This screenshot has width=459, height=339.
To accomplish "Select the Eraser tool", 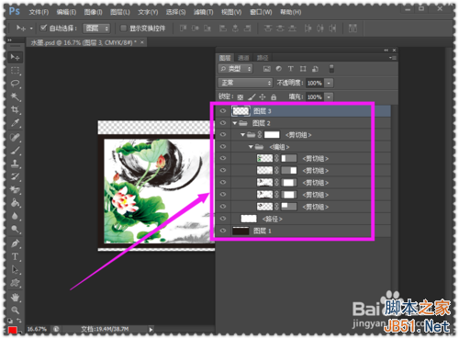I will pos(15,189).
